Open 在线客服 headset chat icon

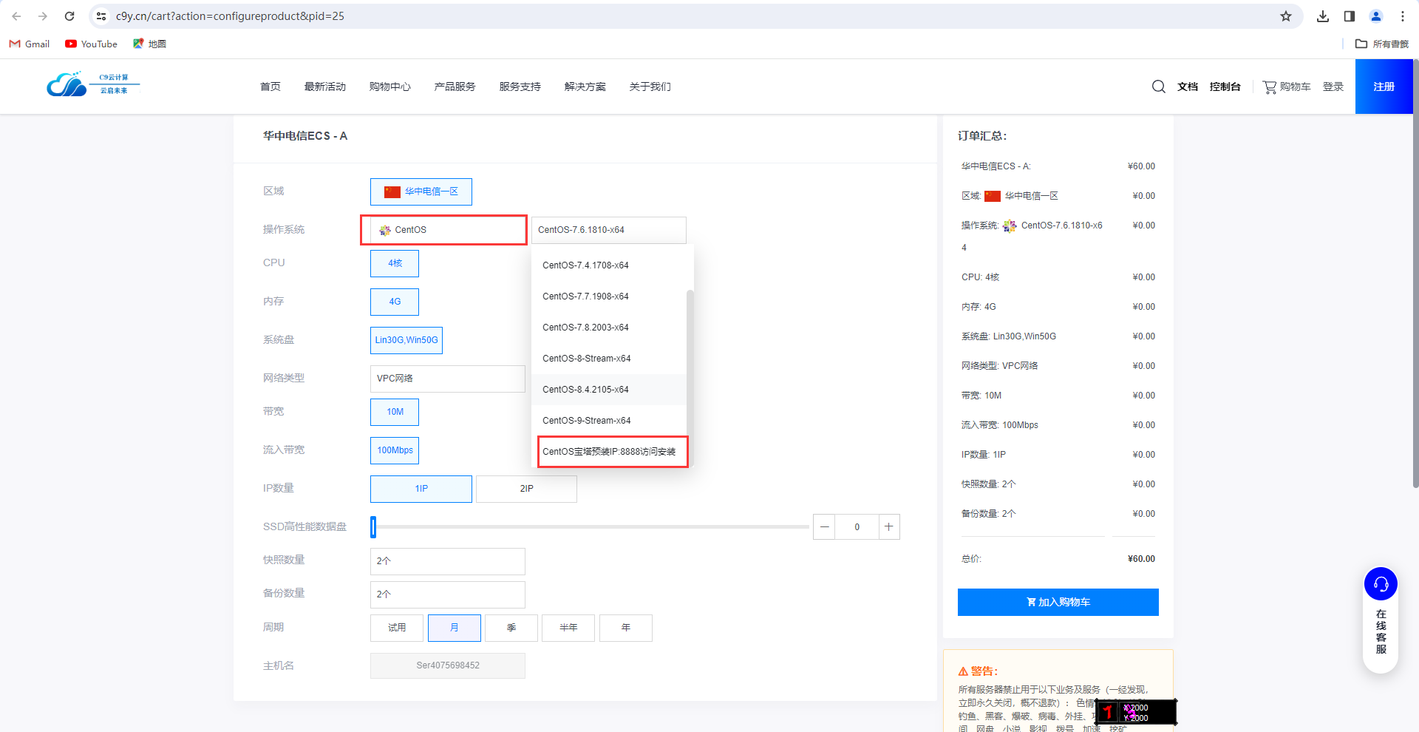click(1381, 584)
